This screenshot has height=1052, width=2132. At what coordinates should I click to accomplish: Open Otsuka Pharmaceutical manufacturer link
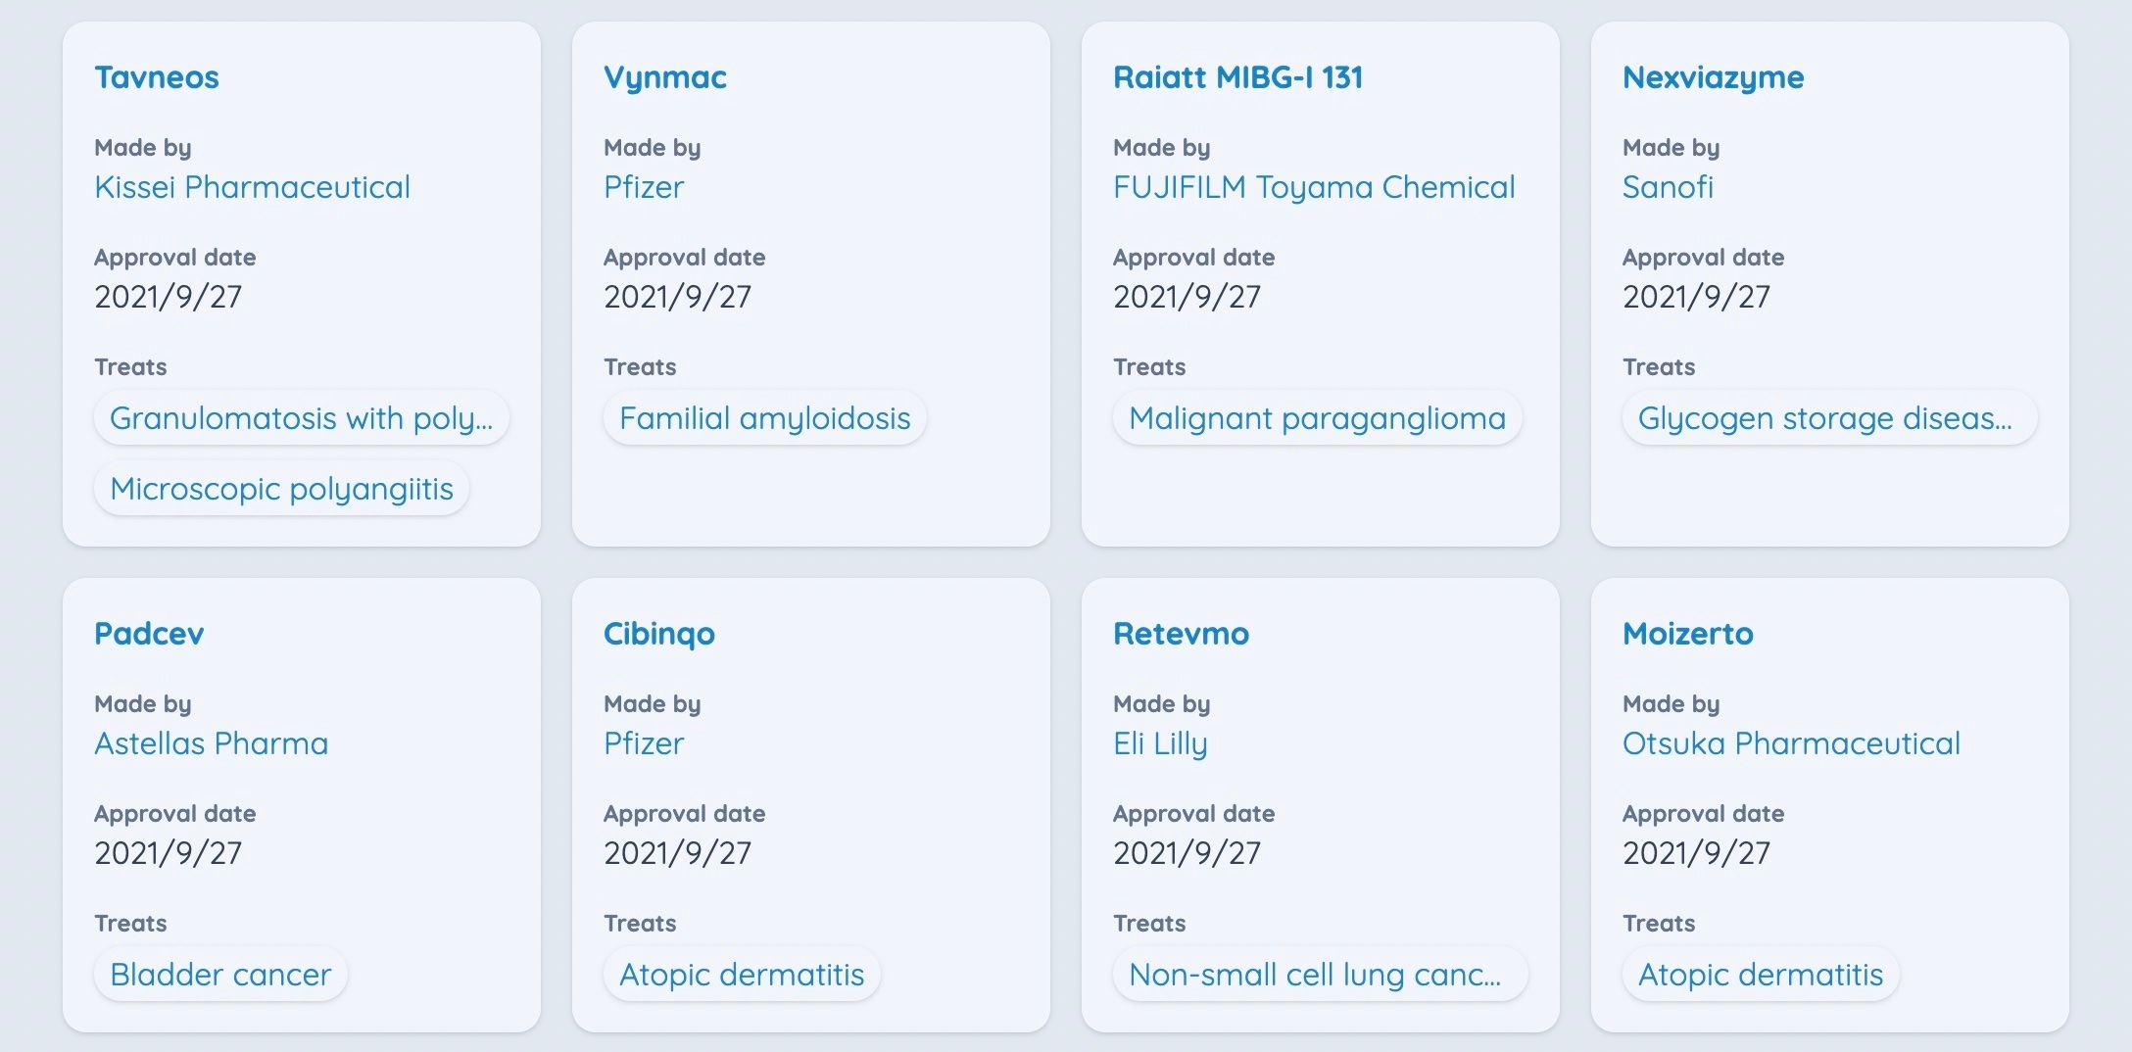tap(1791, 743)
